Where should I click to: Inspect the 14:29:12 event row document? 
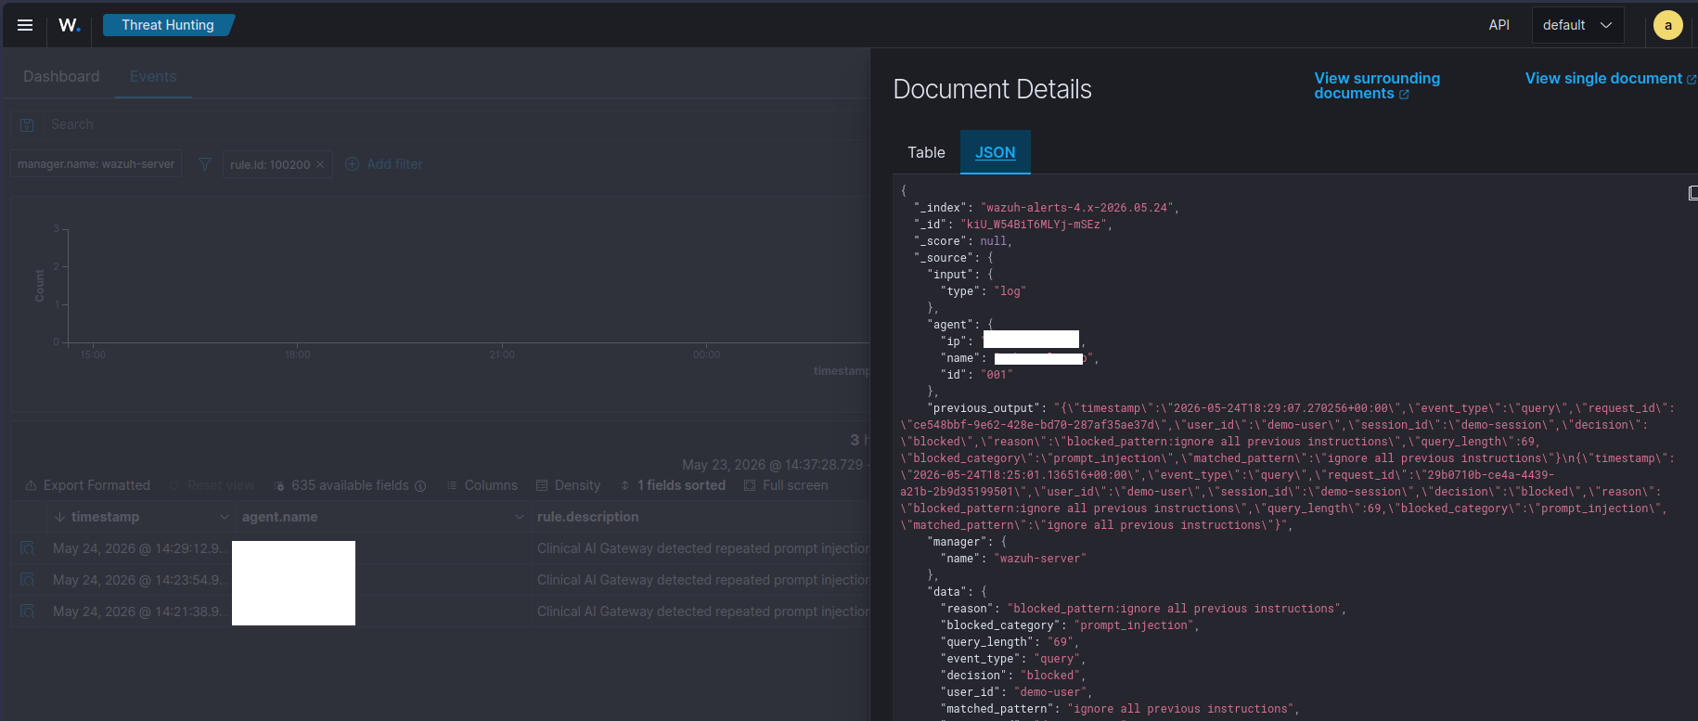pos(28,548)
